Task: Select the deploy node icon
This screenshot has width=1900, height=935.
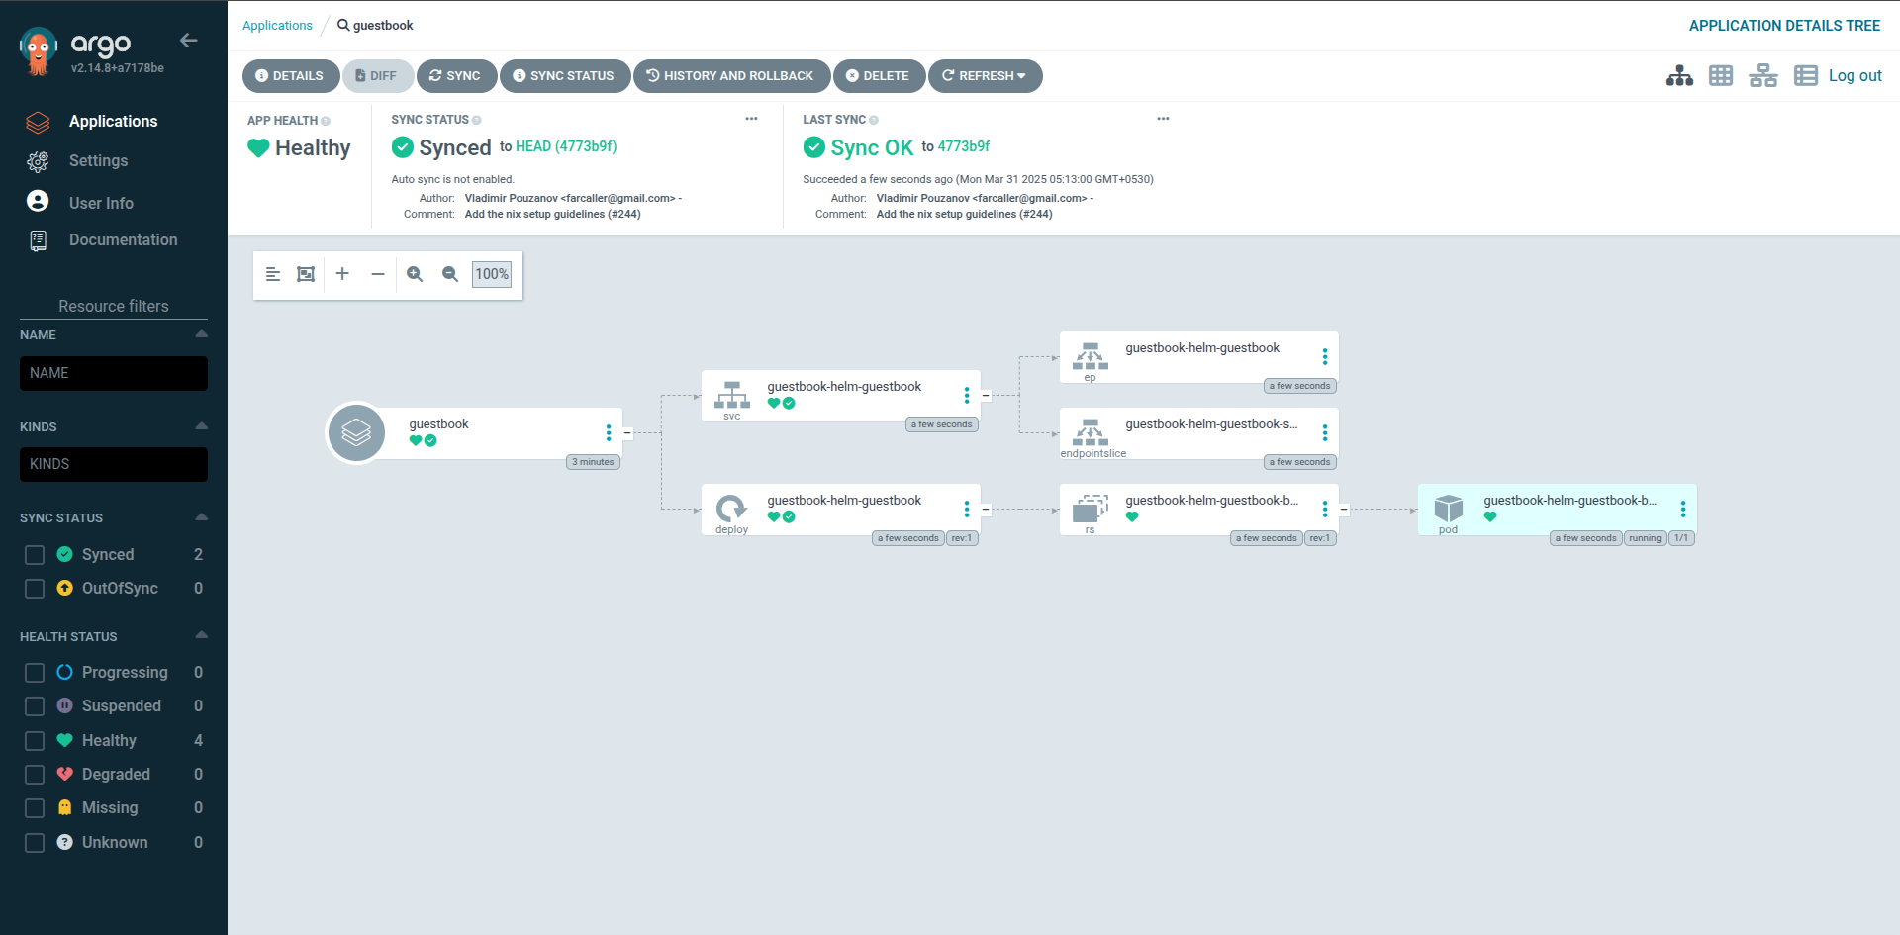Action: (732, 509)
